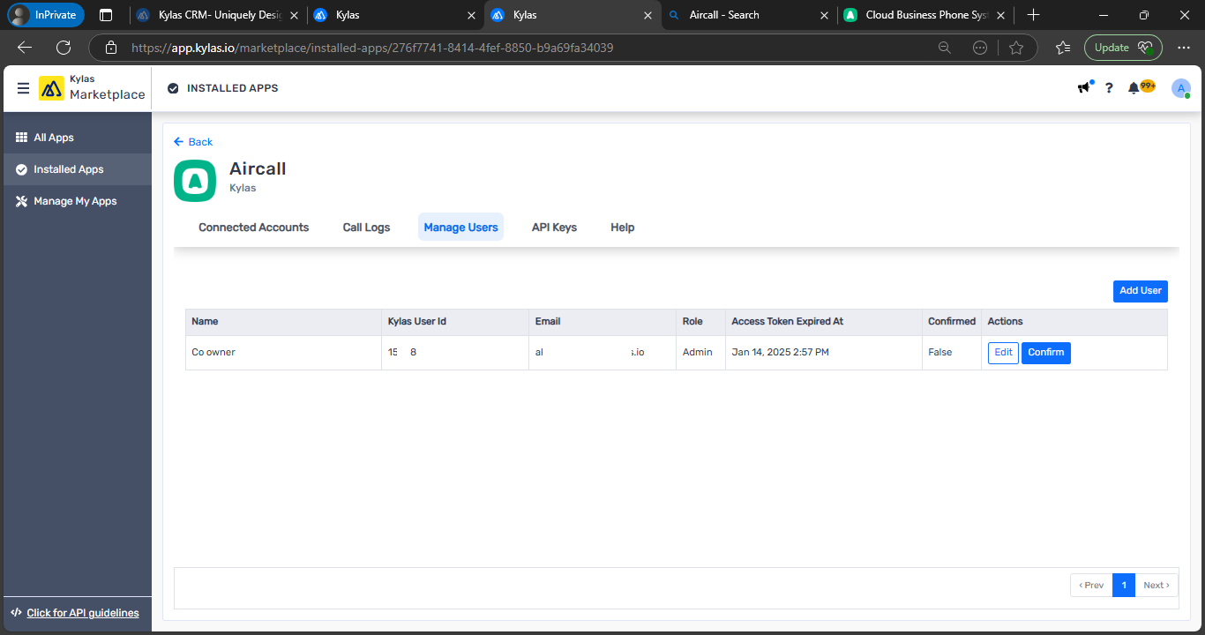
Task: Open browser tab actions icon
Action: [x=106, y=15]
